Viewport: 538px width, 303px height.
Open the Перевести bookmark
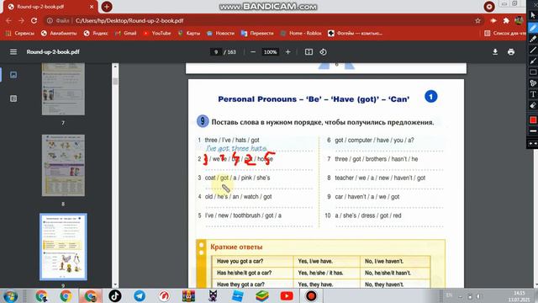(x=257, y=34)
